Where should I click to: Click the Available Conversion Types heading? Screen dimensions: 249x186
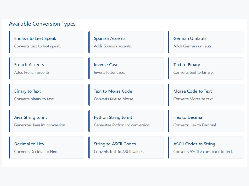[x=42, y=24]
